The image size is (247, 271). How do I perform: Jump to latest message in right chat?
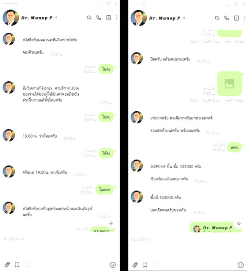pyautogui.click(x=239, y=223)
